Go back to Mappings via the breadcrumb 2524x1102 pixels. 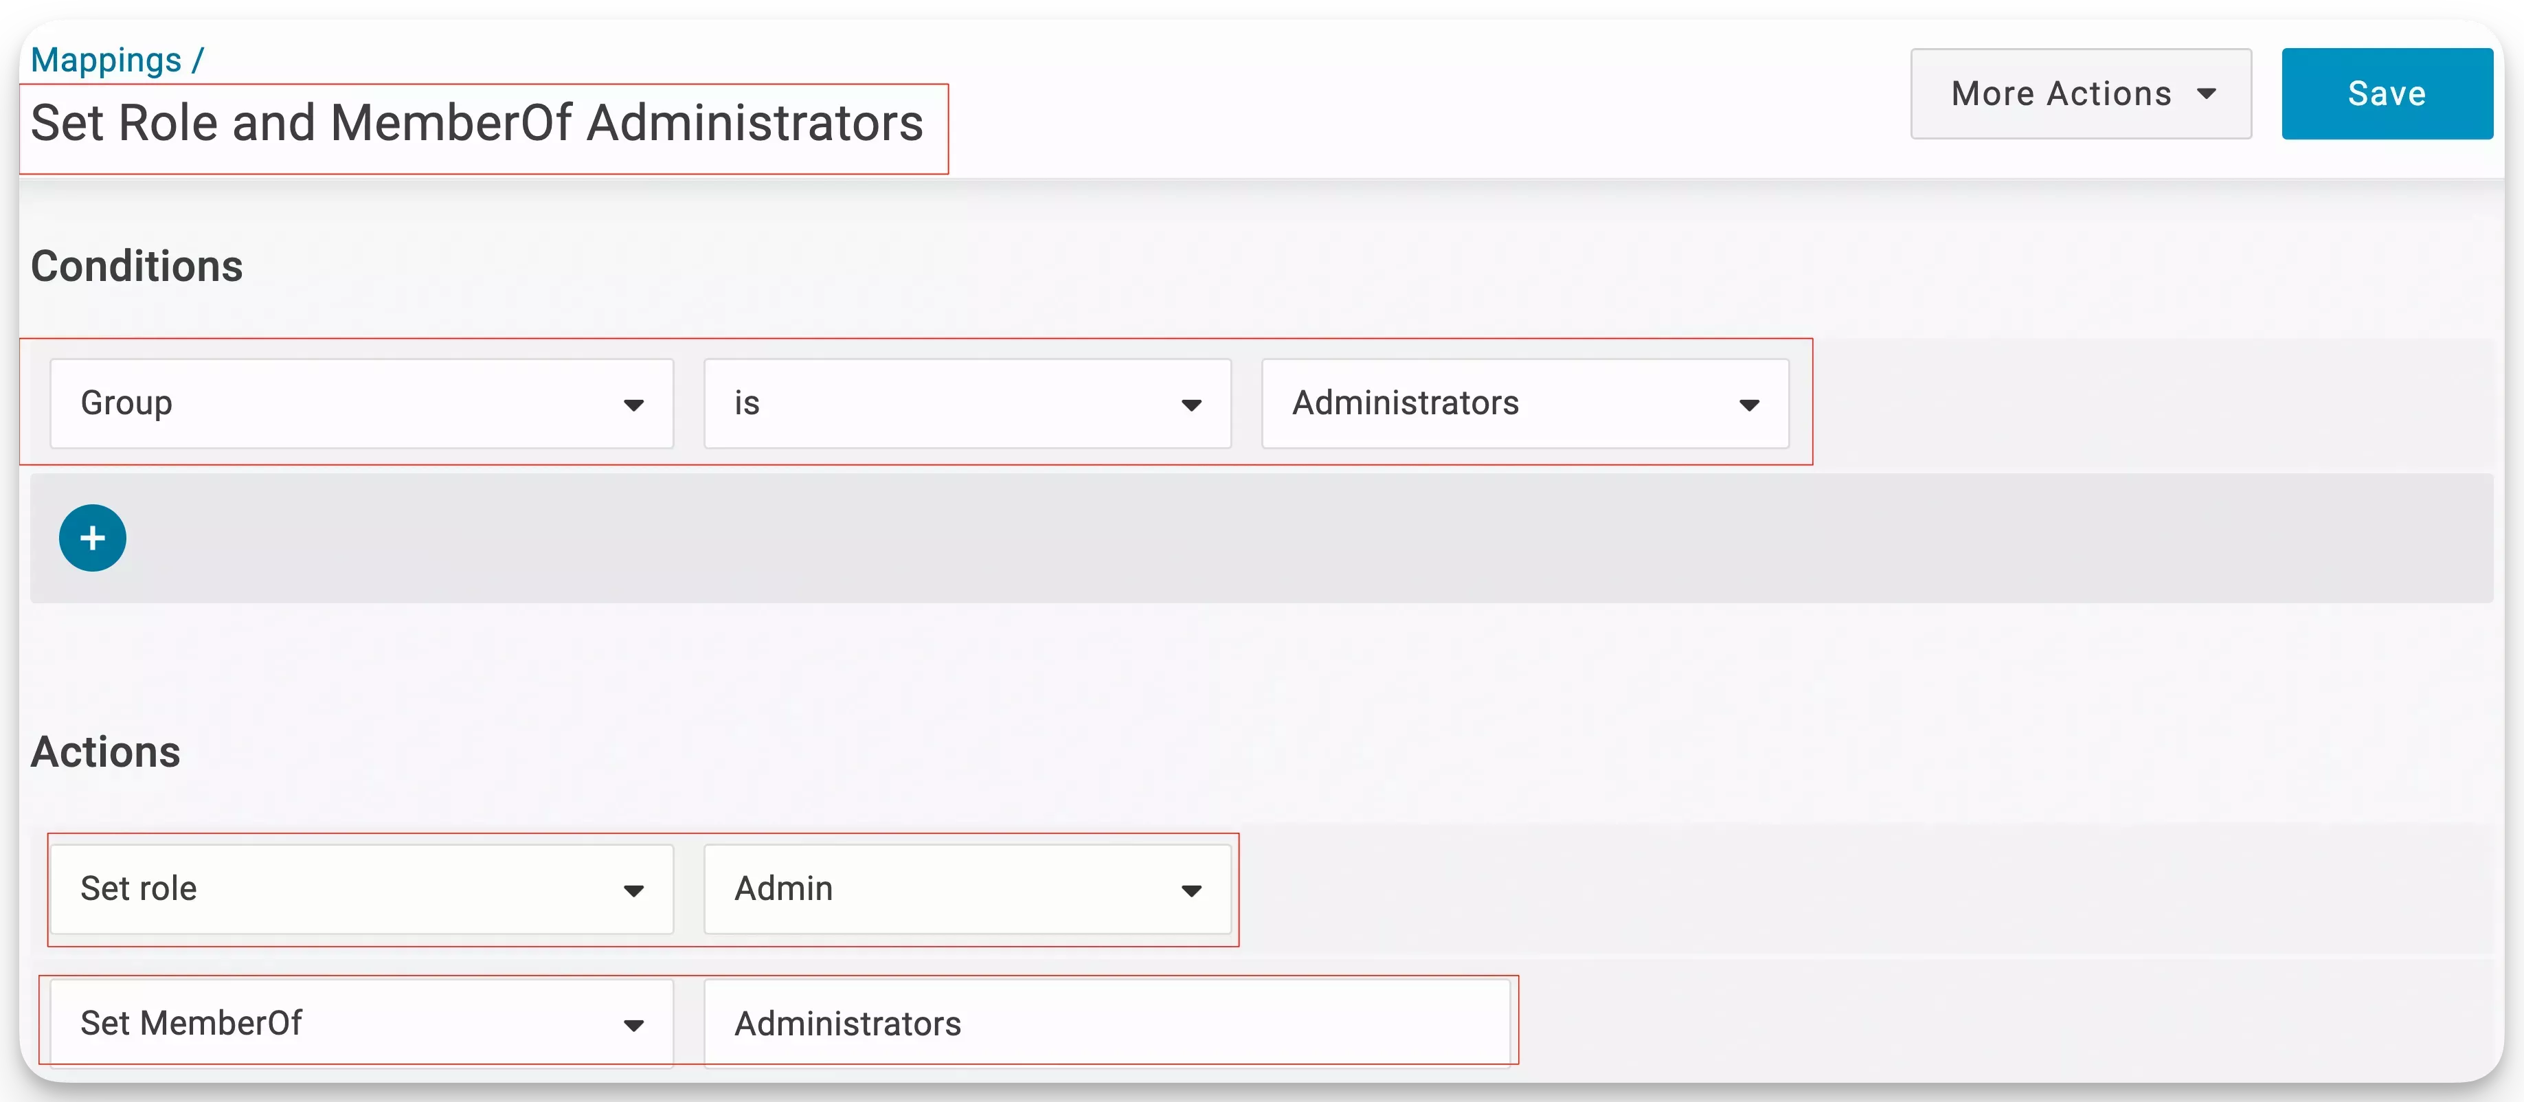pyautogui.click(x=106, y=60)
